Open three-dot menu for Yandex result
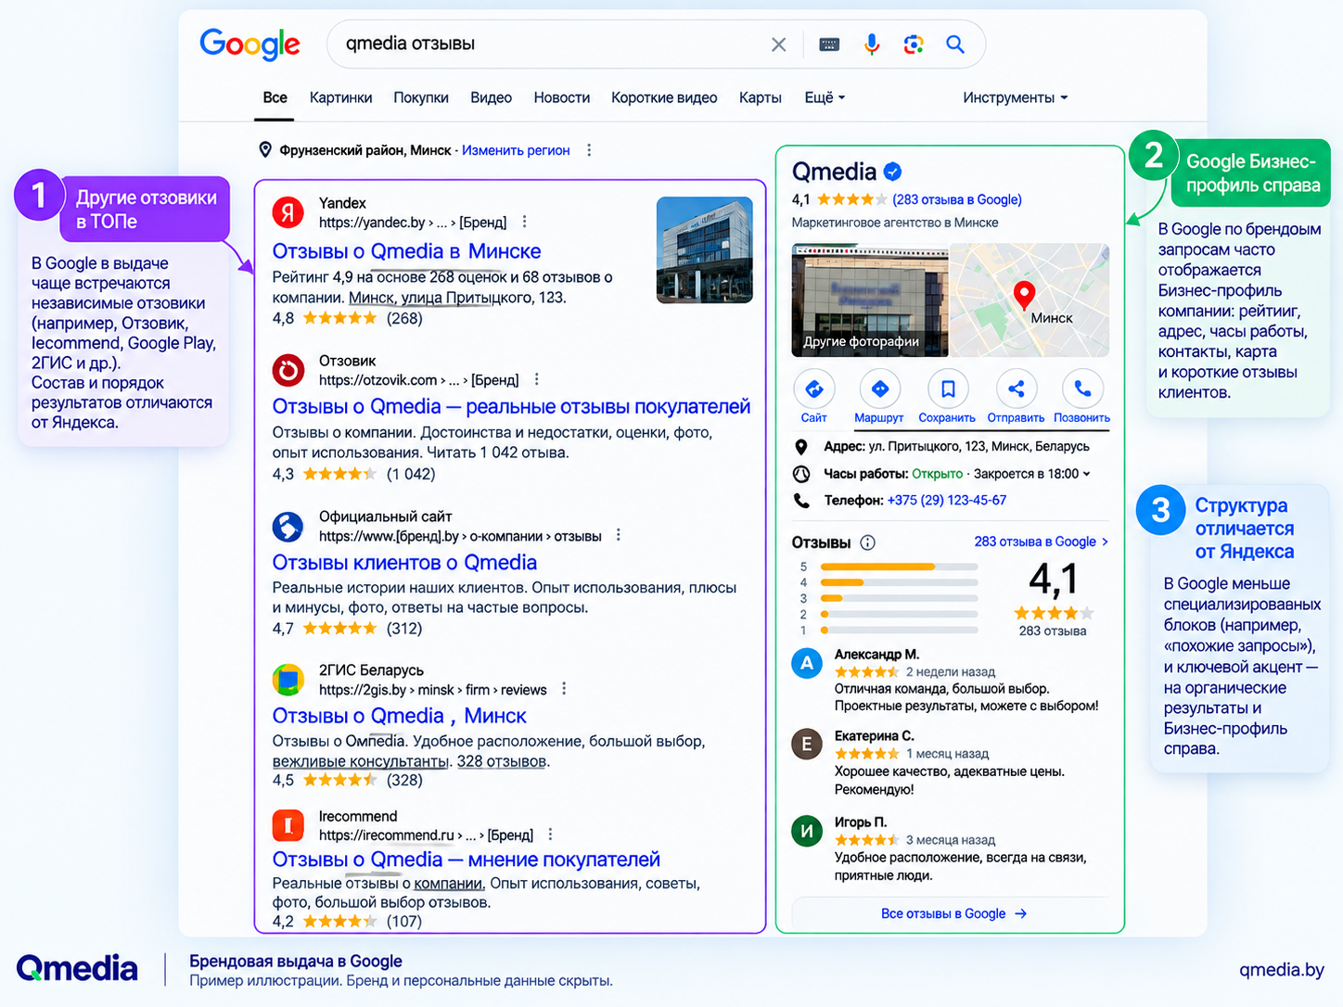 525,222
